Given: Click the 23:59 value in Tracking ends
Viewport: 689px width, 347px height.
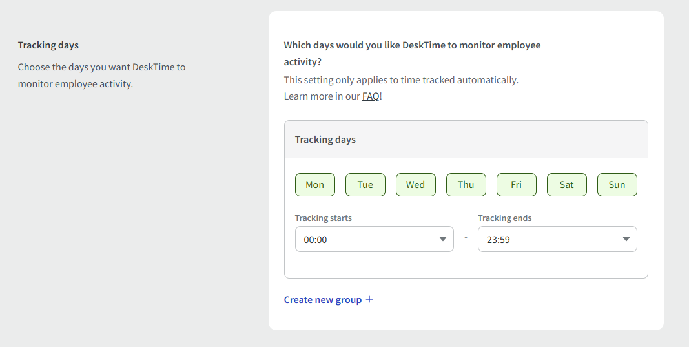Looking at the screenshot, I should coord(499,240).
